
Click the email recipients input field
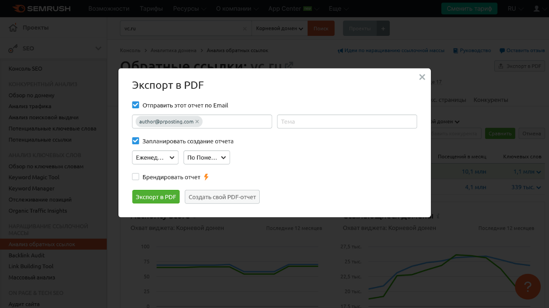202,122
